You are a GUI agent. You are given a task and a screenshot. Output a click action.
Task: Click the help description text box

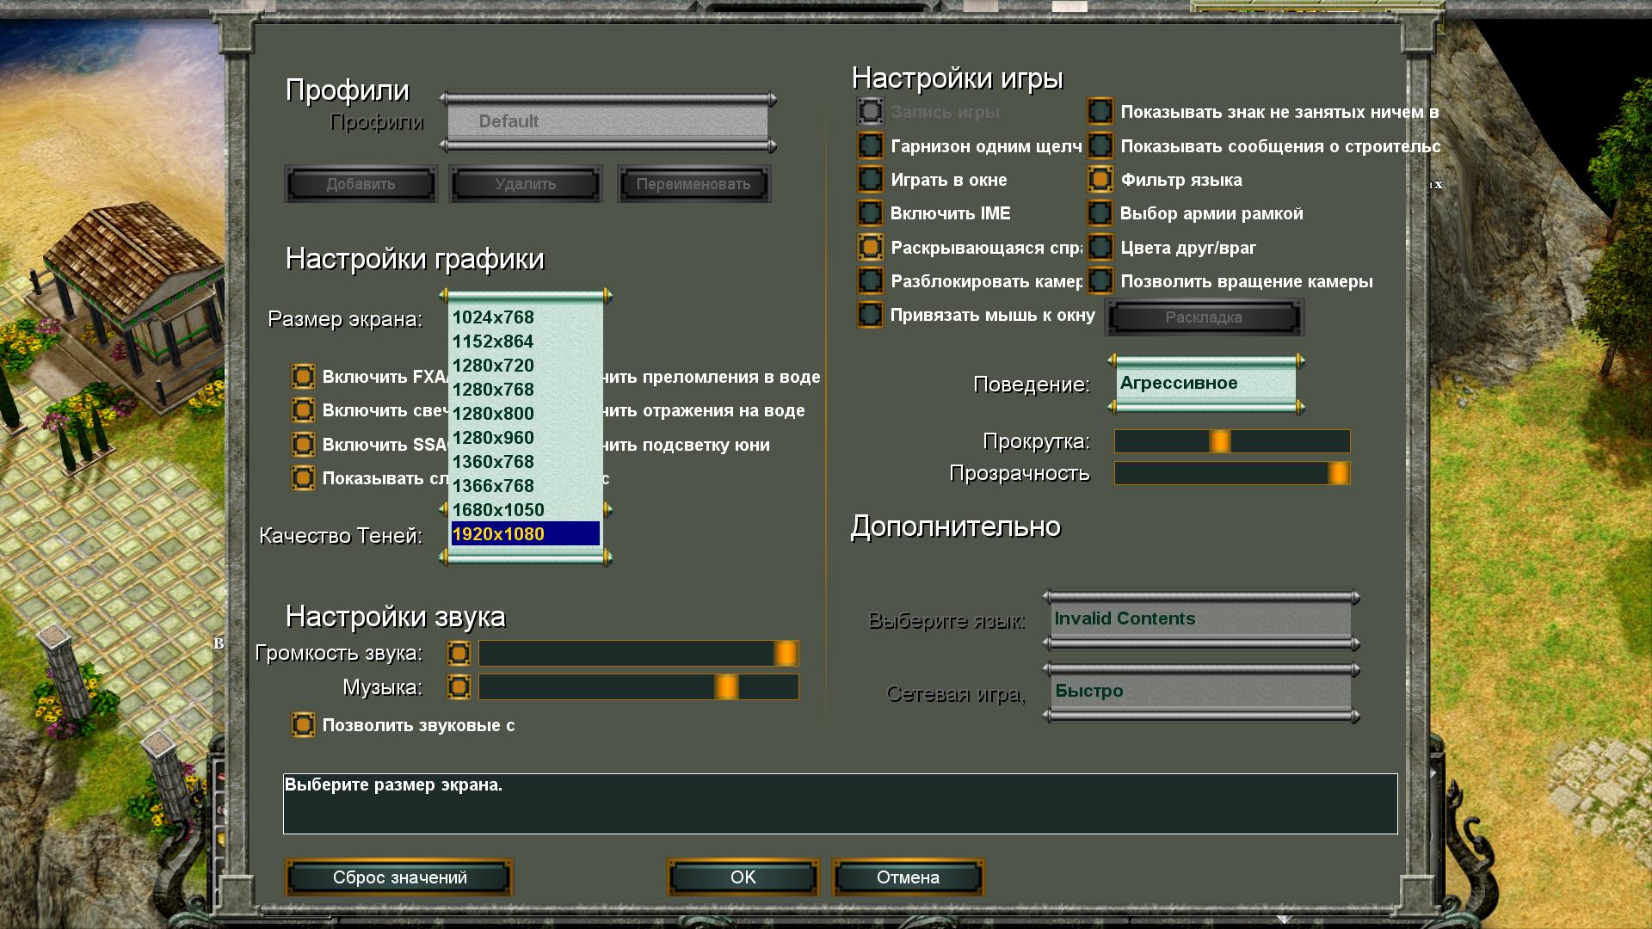point(841,803)
